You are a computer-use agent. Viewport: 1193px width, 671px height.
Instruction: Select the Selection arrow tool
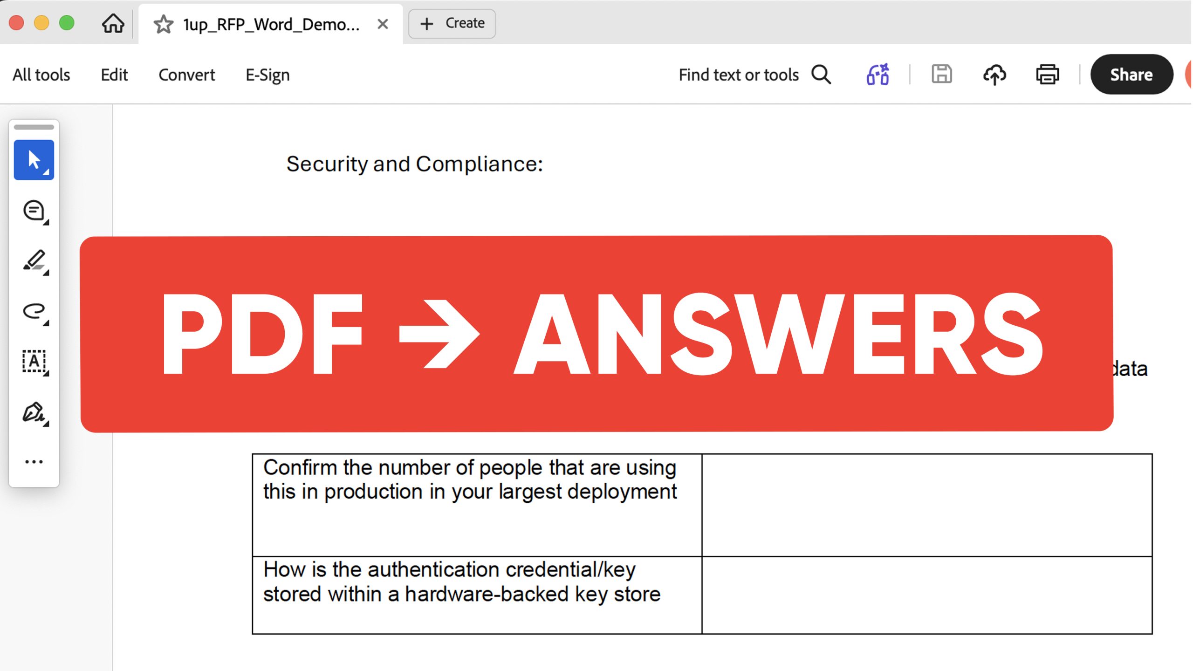pyautogui.click(x=34, y=159)
